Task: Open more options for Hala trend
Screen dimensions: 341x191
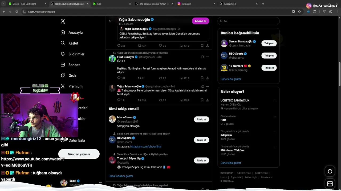Action: (x=275, y=117)
